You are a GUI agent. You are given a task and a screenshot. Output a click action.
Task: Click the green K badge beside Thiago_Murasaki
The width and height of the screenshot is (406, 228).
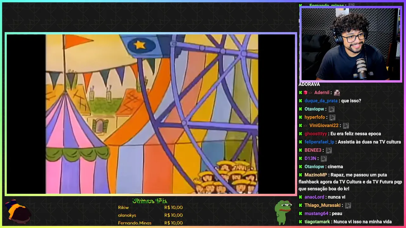pyautogui.click(x=300, y=205)
